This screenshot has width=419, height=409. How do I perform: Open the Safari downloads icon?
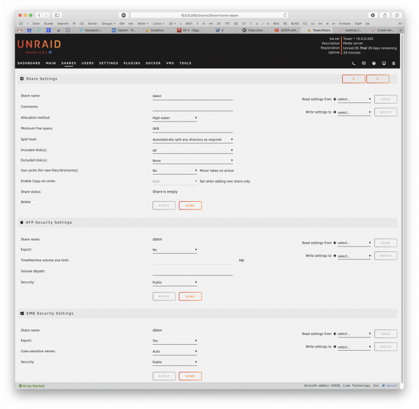coord(373,15)
